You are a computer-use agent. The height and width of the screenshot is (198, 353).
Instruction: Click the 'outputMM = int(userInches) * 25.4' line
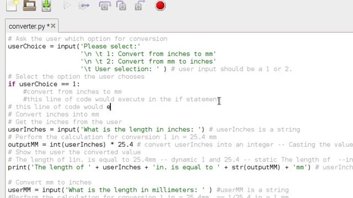71,145
